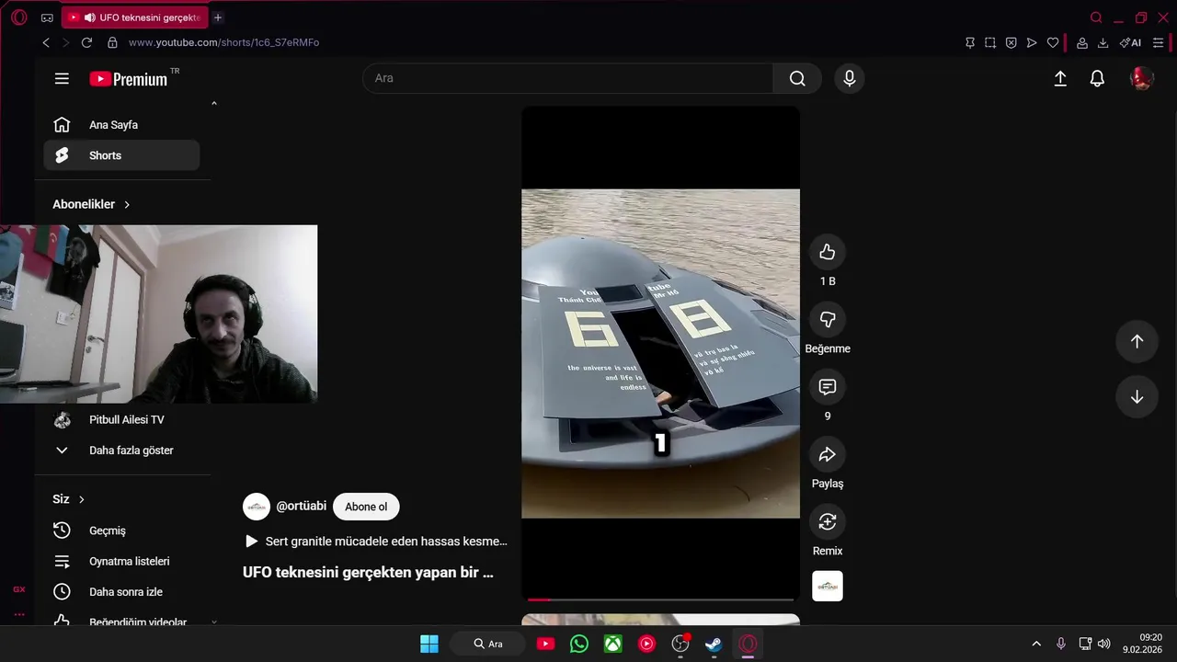Subscribe with the Abone ol button
This screenshot has width=1177, height=662.
click(x=366, y=507)
